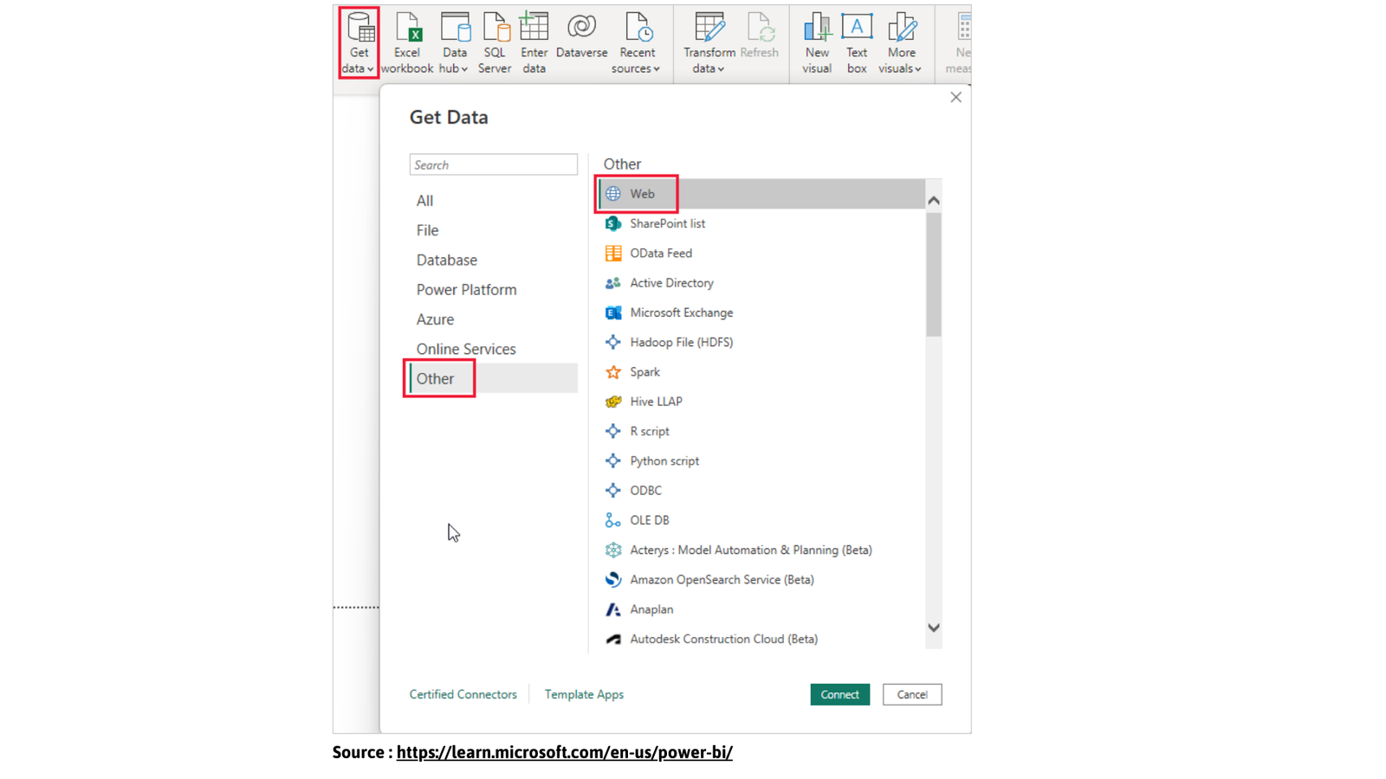The width and height of the screenshot is (1386, 779).
Task: Click the connector list scrollbar thumb
Action: (934, 274)
